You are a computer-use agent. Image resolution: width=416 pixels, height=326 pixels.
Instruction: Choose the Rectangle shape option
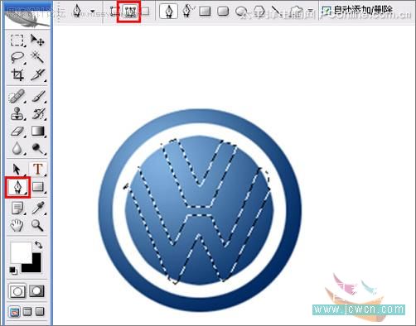click(205, 12)
